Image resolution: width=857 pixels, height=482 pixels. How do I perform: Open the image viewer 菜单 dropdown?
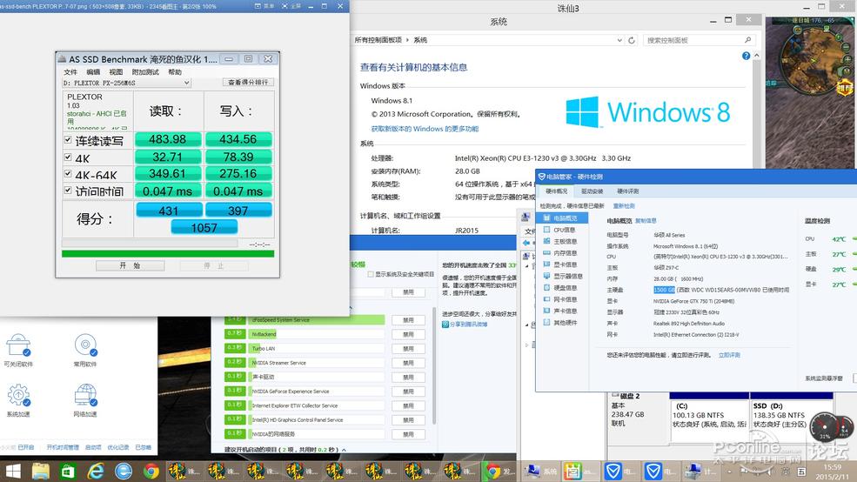pyautogui.click(x=264, y=6)
